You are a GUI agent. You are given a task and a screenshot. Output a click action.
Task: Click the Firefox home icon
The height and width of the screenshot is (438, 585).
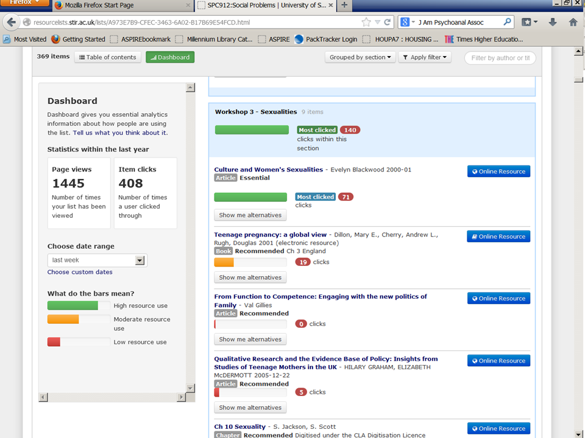[x=573, y=23]
